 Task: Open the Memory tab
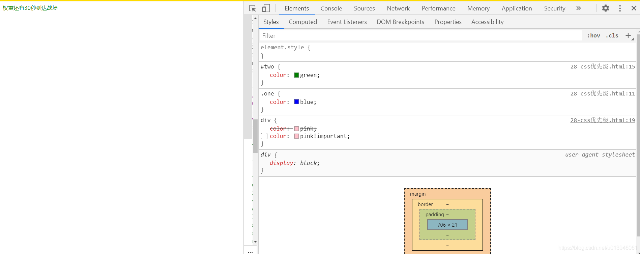point(478,8)
